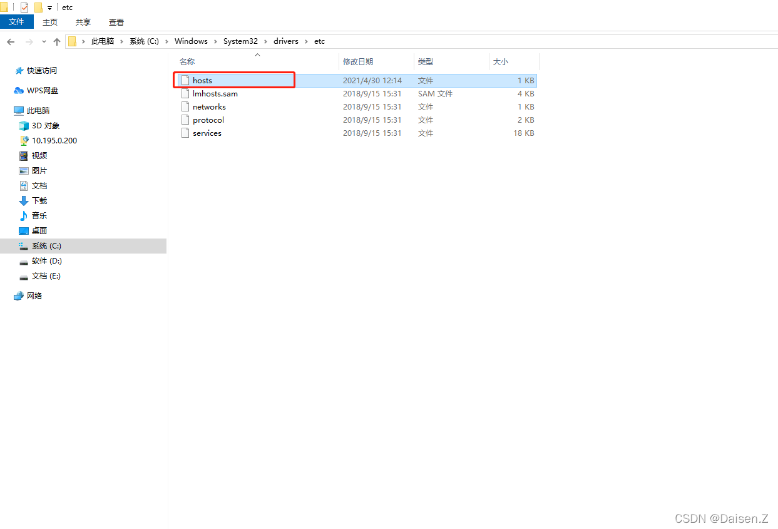Open recent locations dropdown arrow
778x529 pixels.
point(44,41)
